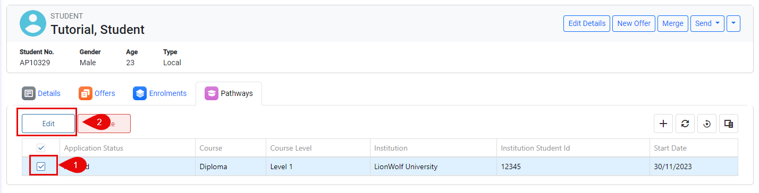
Task: Create a New Offer
Action: click(634, 23)
